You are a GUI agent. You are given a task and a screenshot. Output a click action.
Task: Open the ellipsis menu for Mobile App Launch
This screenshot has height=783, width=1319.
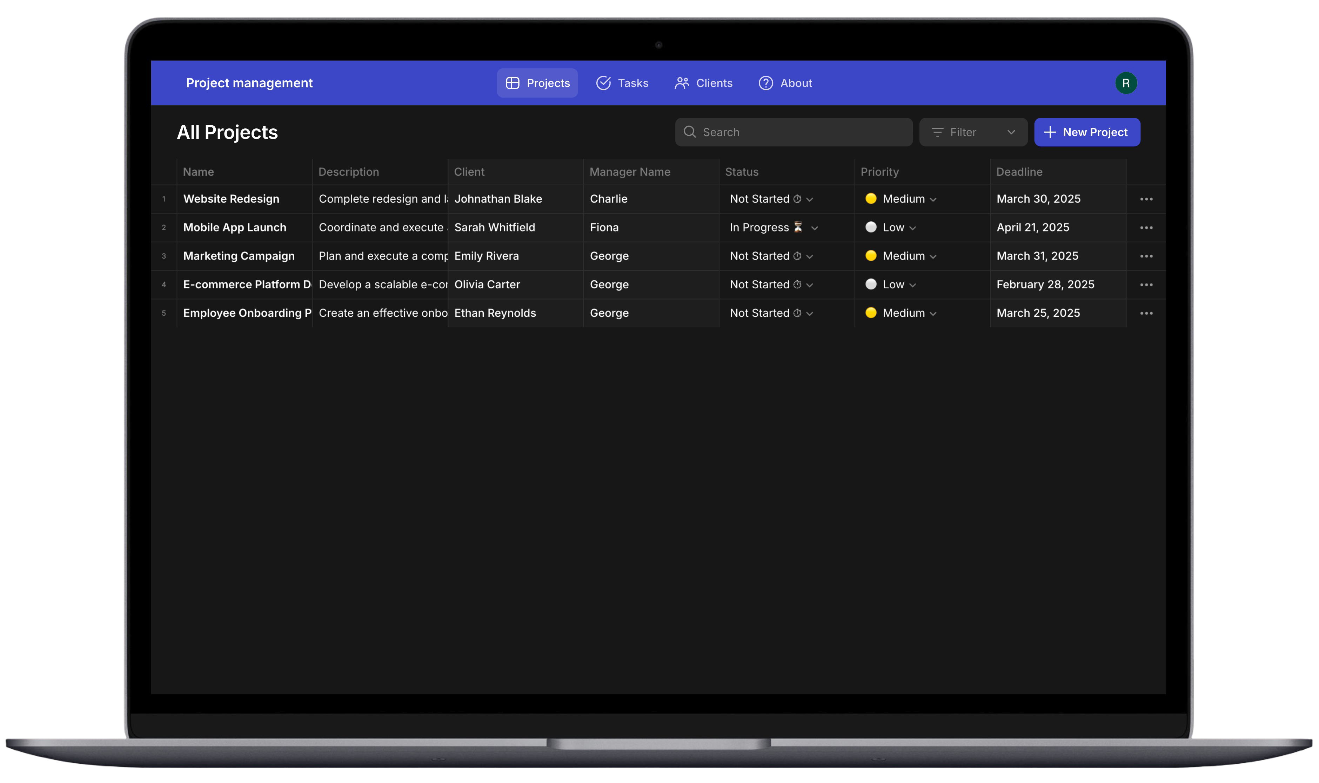tap(1146, 227)
